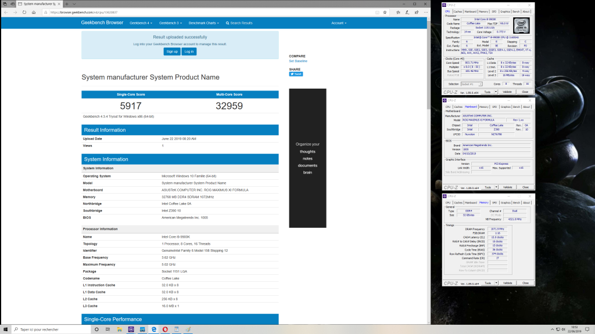Image resolution: width=595 pixels, height=334 pixels.
Task: Add this page to favorites with star icon
Action: pos(385,13)
